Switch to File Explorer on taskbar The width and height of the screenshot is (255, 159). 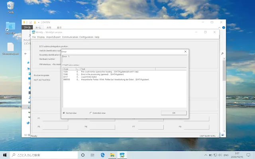coord(112,155)
